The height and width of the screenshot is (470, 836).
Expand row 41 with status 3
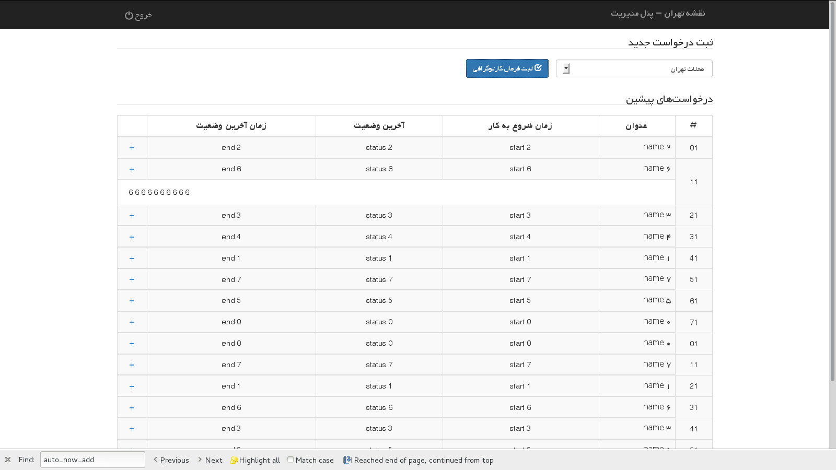pos(132,429)
